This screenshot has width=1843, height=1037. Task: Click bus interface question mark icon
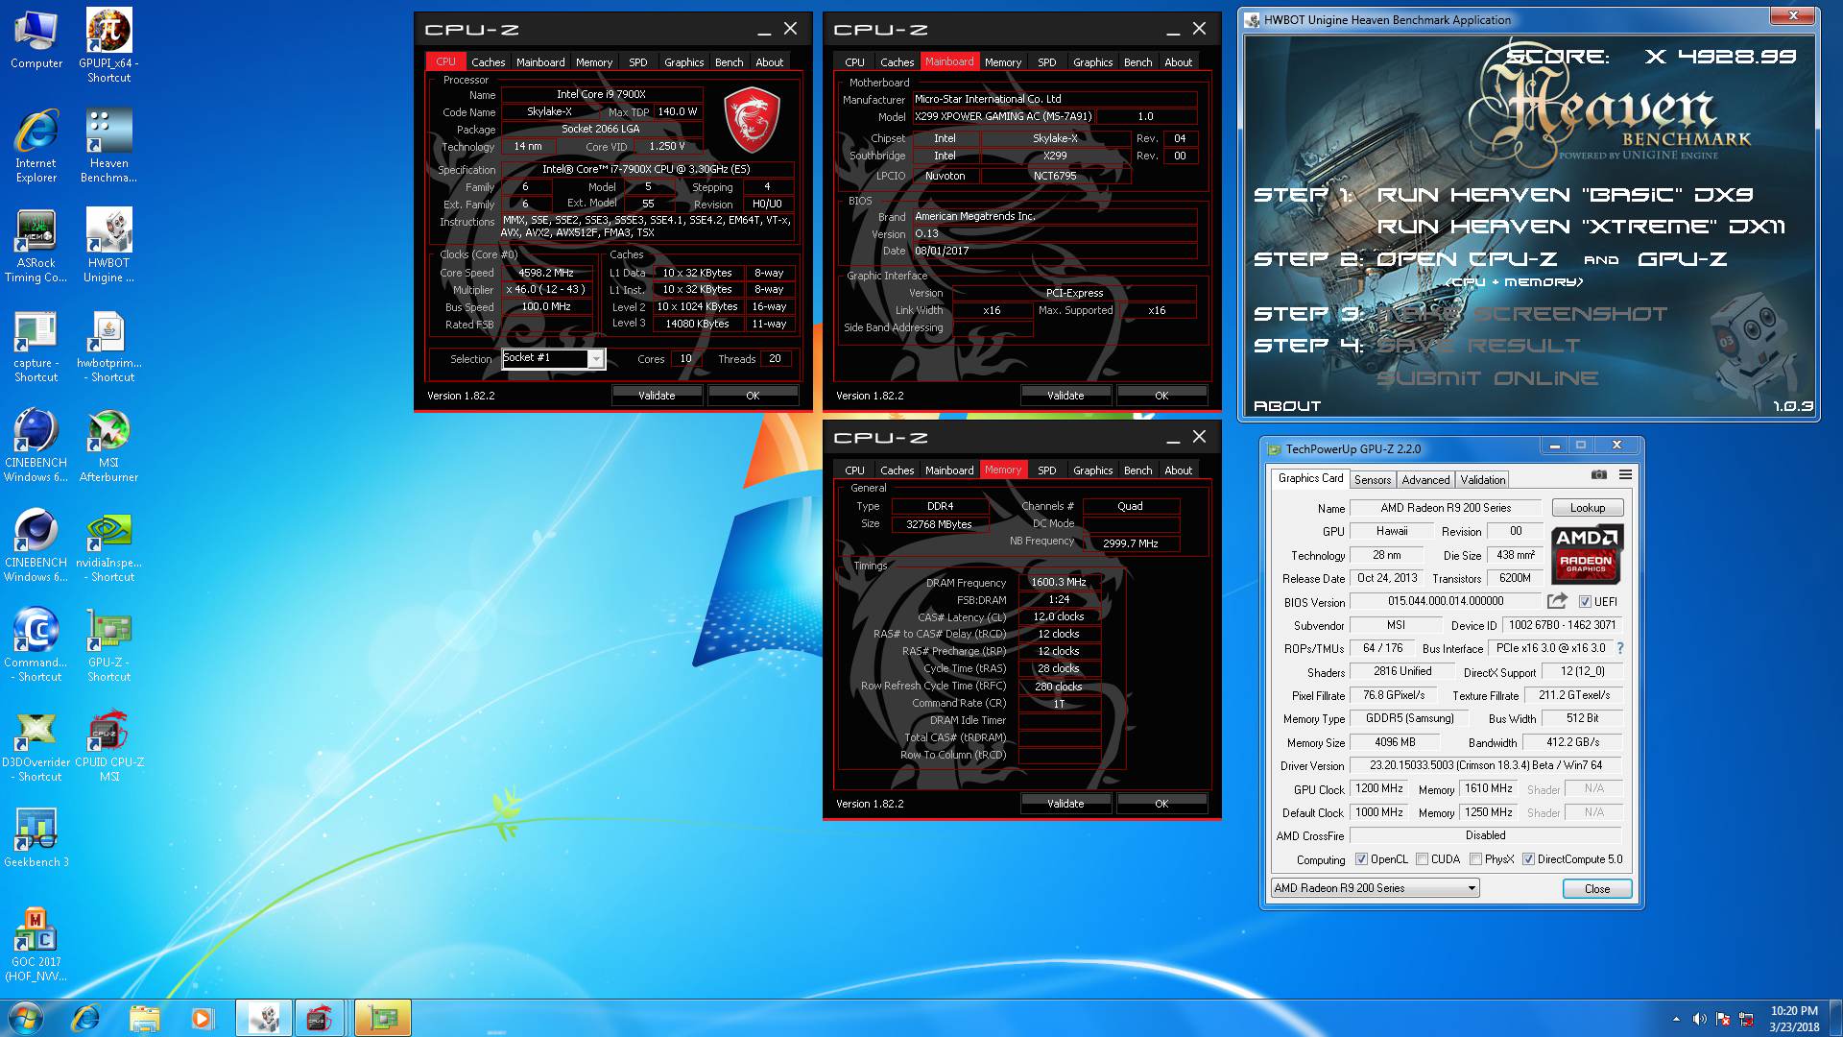pos(1620,648)
